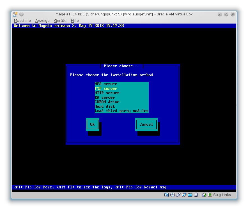
Task: Open the Maschine menu
Action: pos(22,20)
